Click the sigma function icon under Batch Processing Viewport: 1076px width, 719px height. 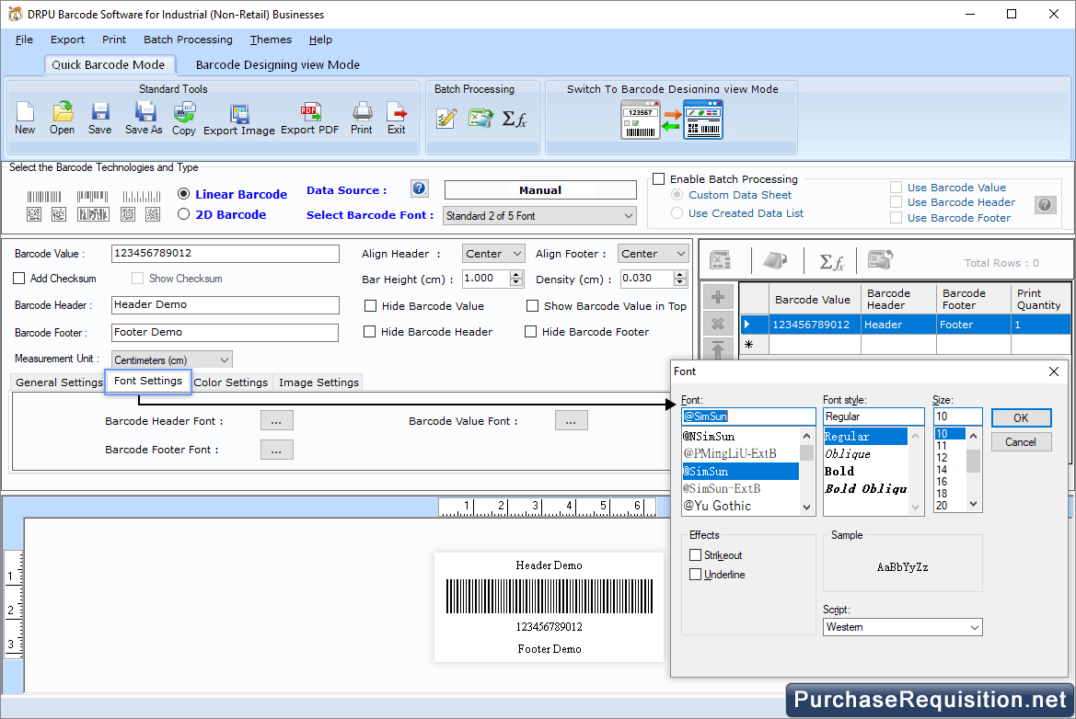point(516,119)
